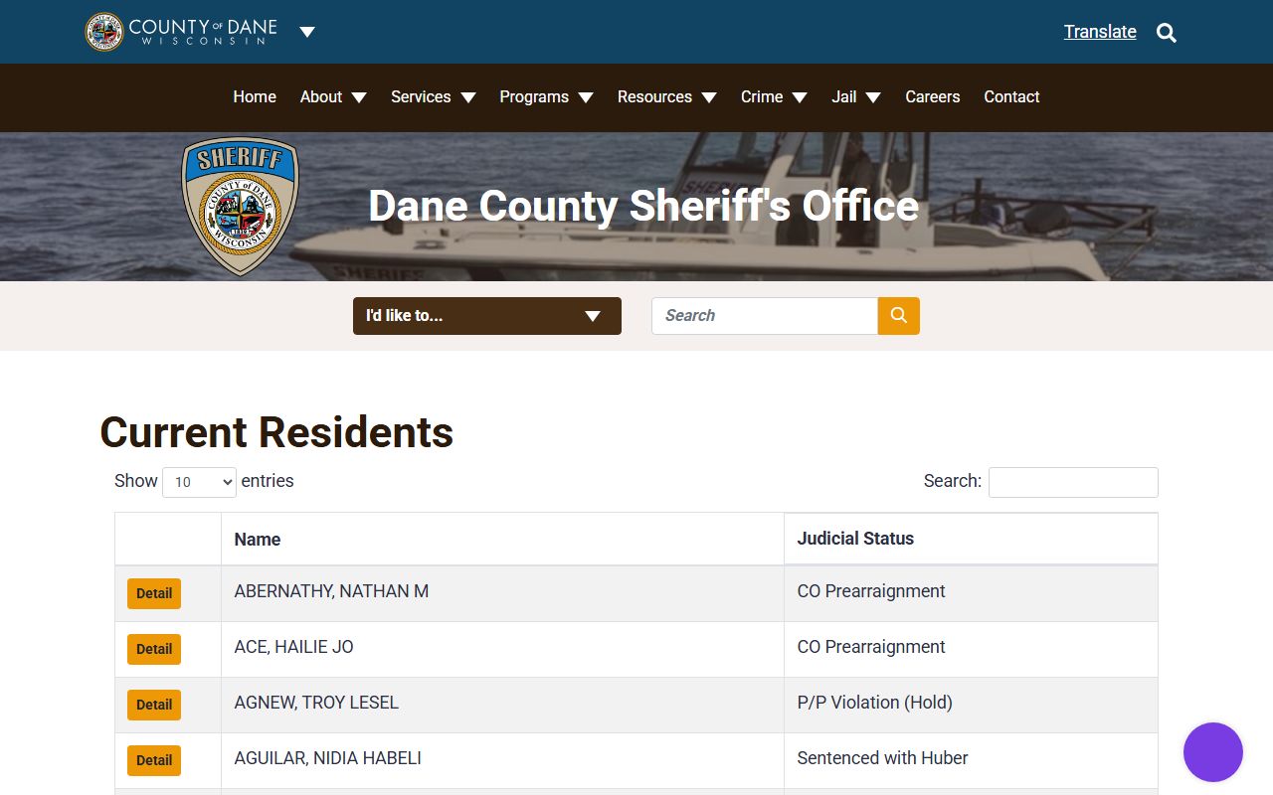1273x795 pixels.
Task: Expand the Crime menu
Action: [x=774, y=96]
